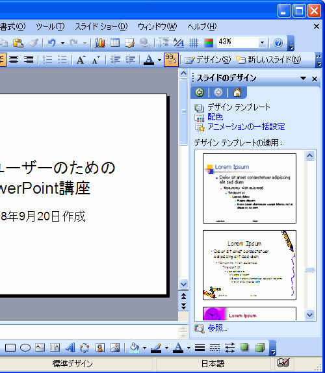Open the Undo history dropdown arrow
The width and height of the screenshot is (325, 373).
coord(62,43)
